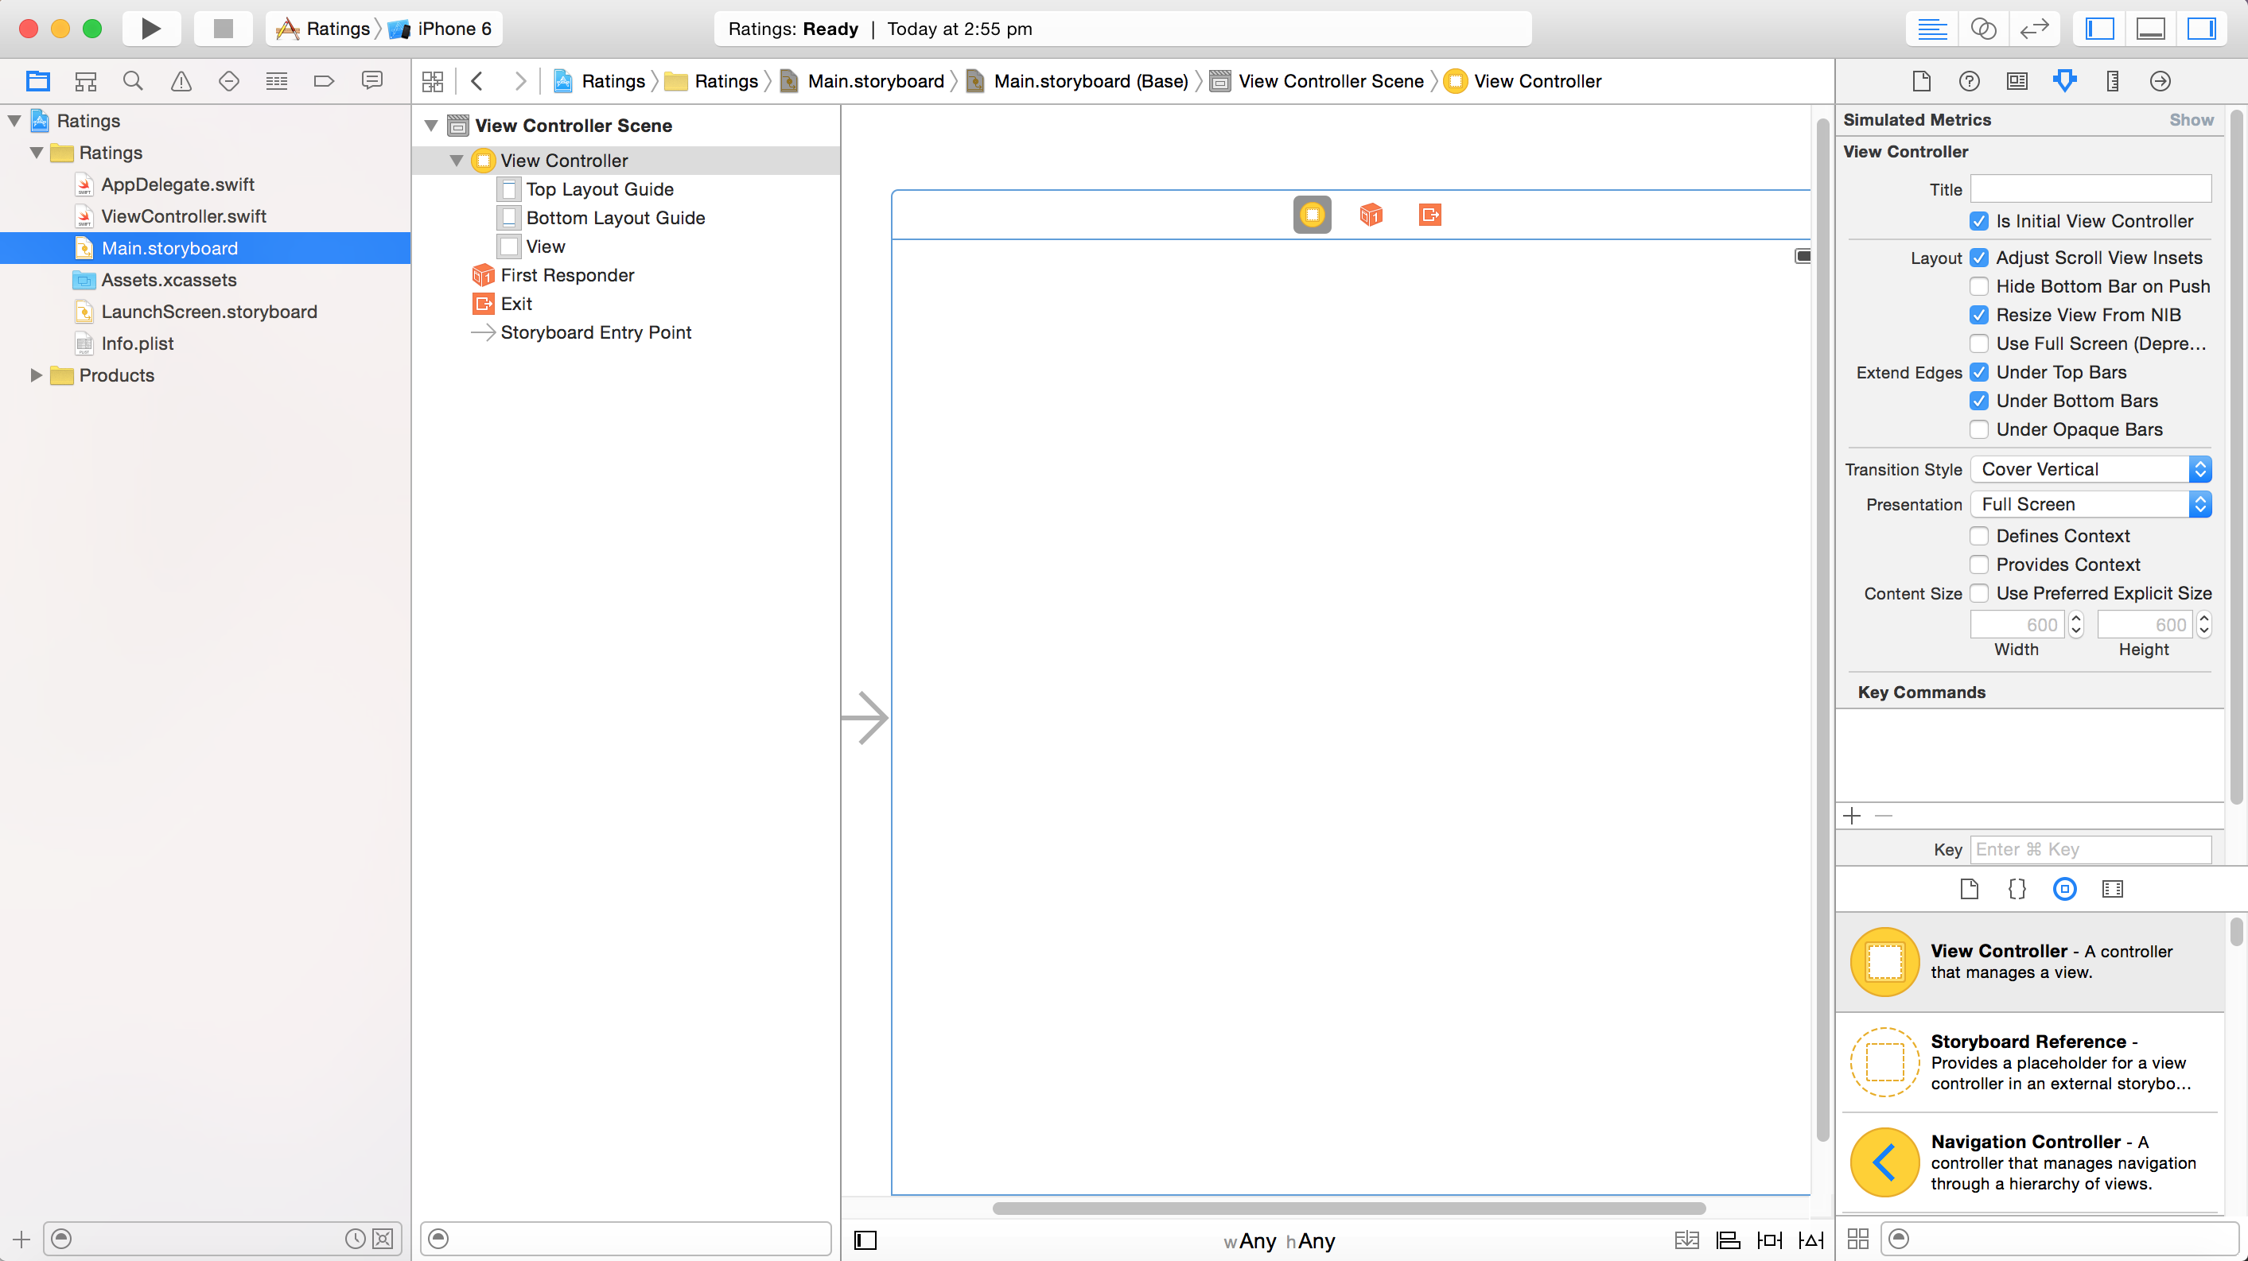Select Exit icon in scene dock
The image size is (2248, 1261).
click(1430, 215)
